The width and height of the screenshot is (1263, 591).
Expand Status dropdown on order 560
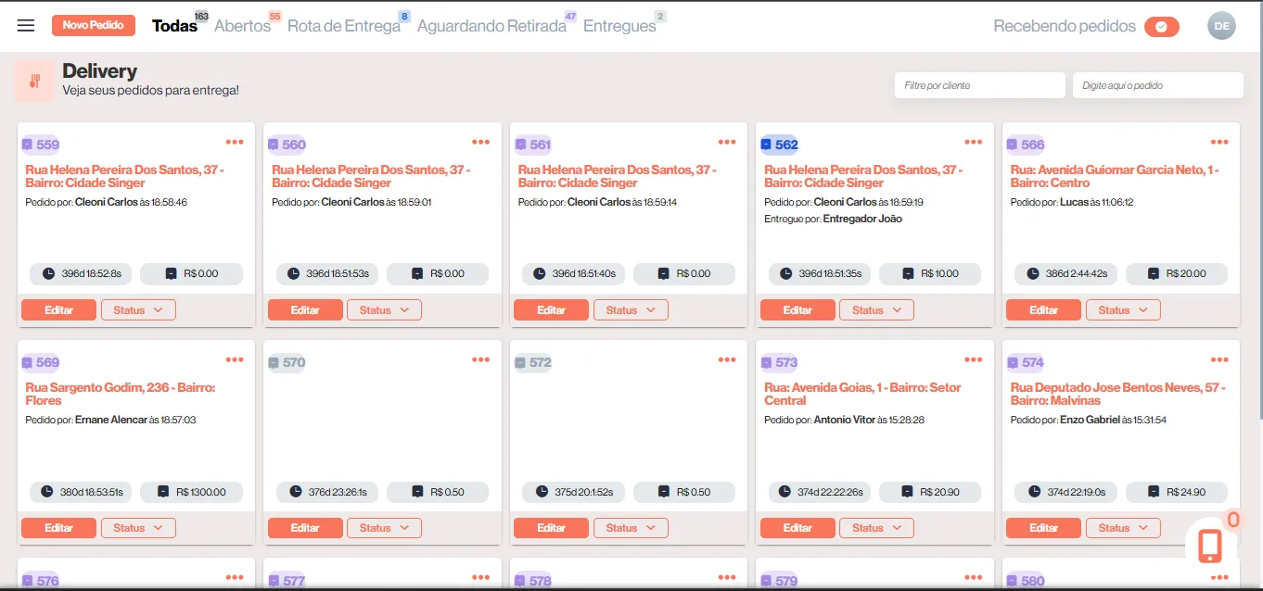[x=384, y=310]
